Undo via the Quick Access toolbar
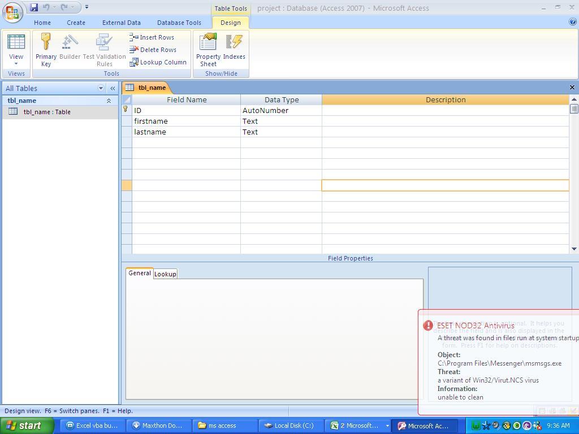This screenshot has width=579, height=434. pos(46,7)
